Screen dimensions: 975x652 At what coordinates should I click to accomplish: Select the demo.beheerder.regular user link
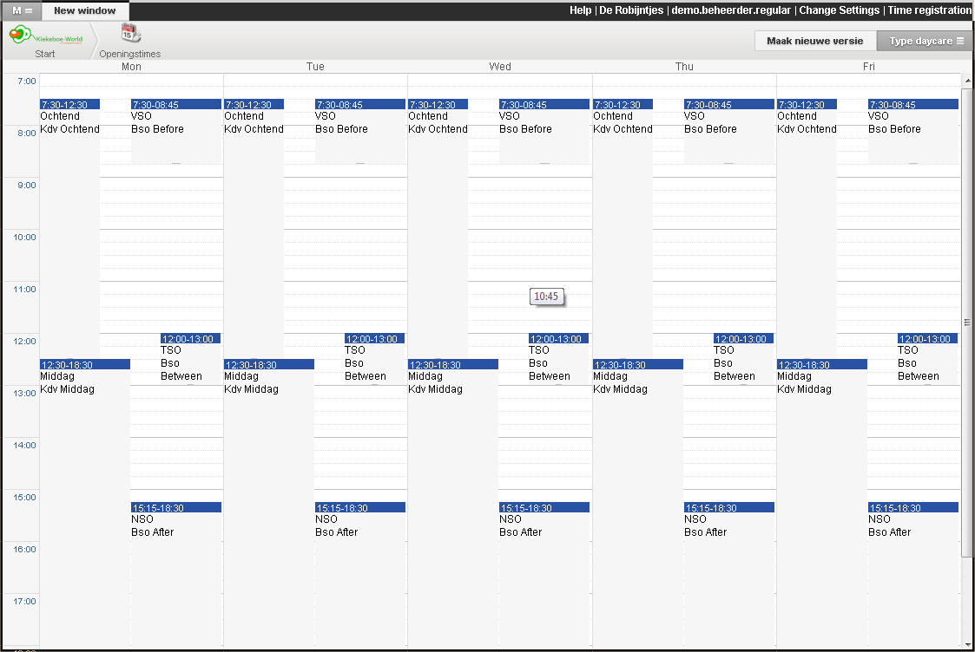731,10
